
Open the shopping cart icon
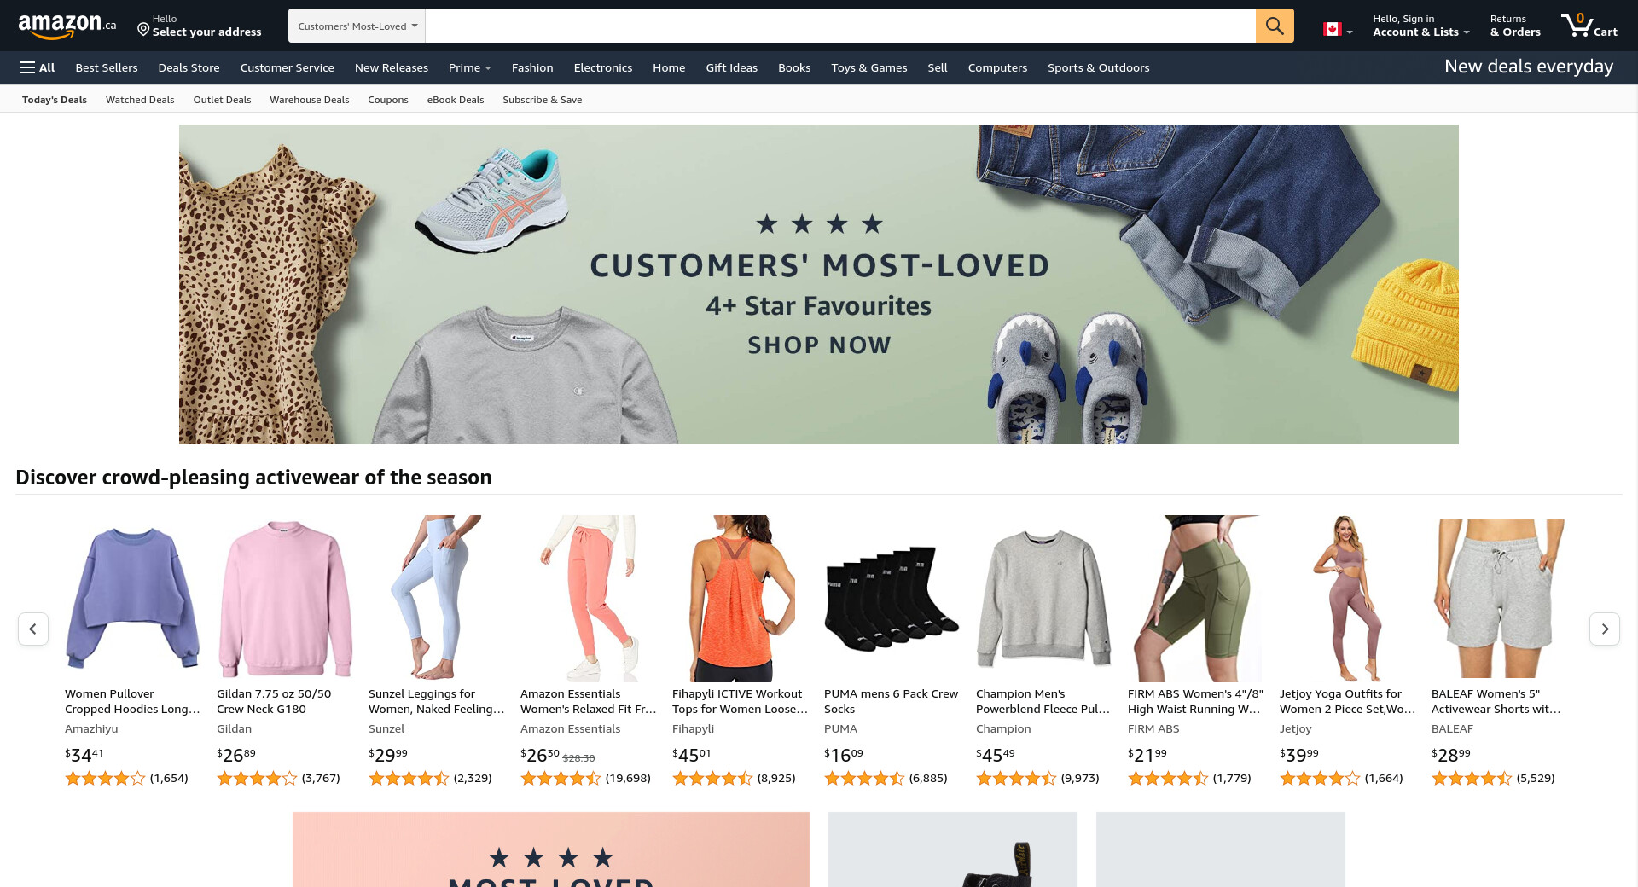pos(1589,26)
